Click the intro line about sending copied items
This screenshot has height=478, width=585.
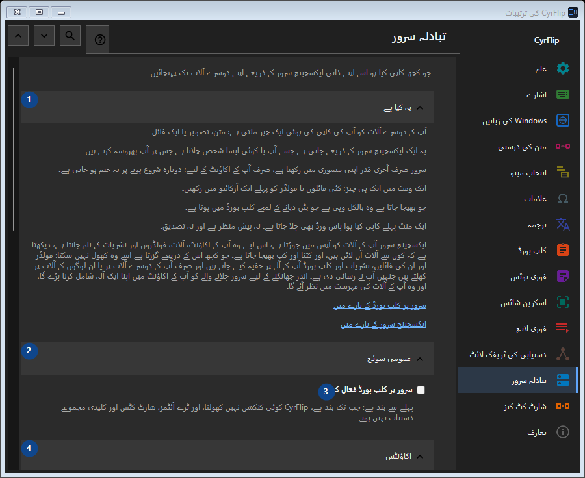point(289,73)
